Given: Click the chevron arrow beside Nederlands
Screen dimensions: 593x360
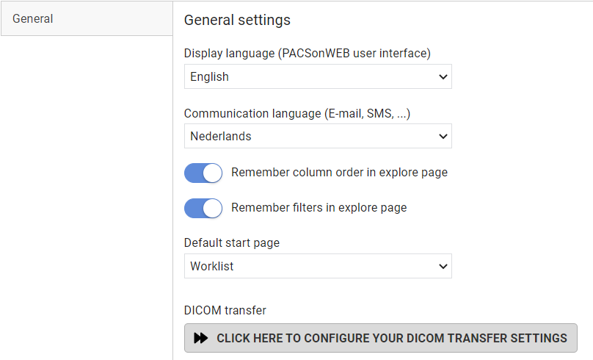Looking at the screenshot, I should [x=443, y=136].
